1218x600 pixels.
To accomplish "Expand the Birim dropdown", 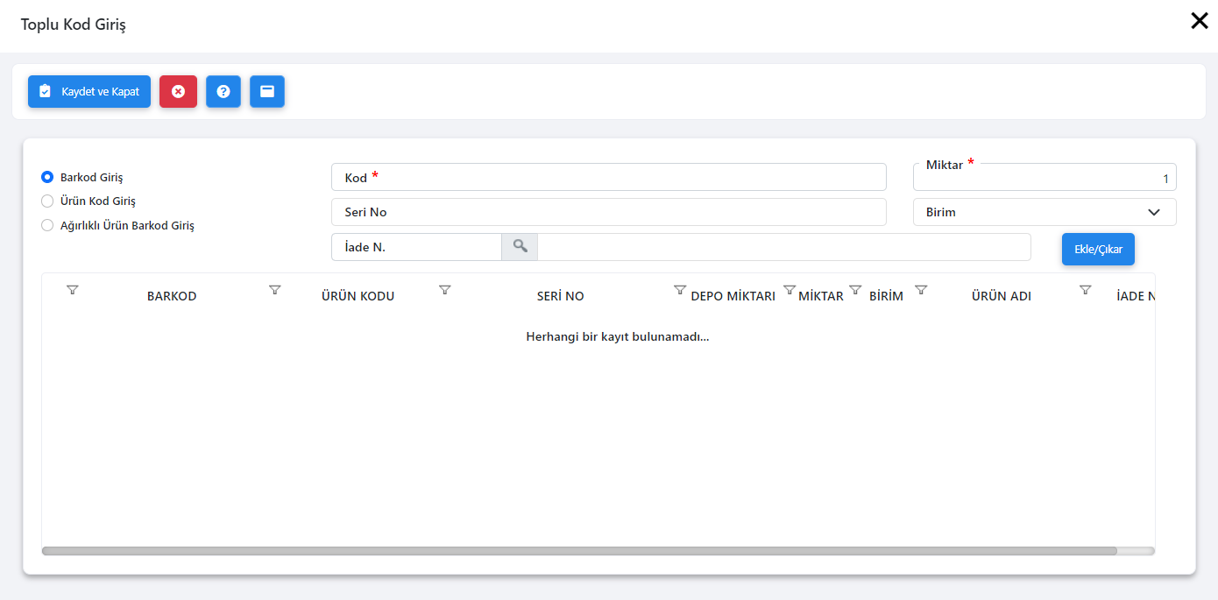I will (1045, 212).
